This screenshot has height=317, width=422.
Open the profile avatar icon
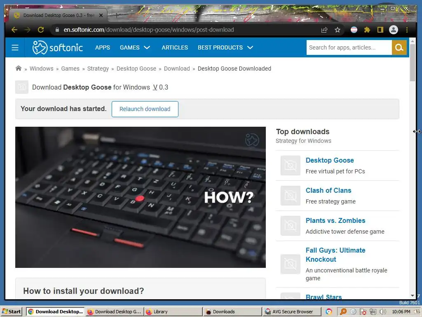tap(394, 30)
